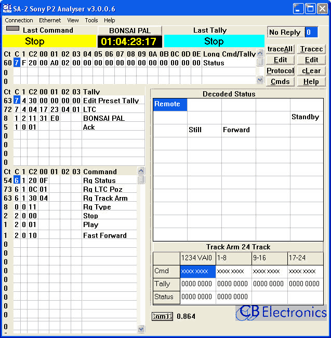
Task: Click the Status cell under 1-8
Action: click(233, 297)
